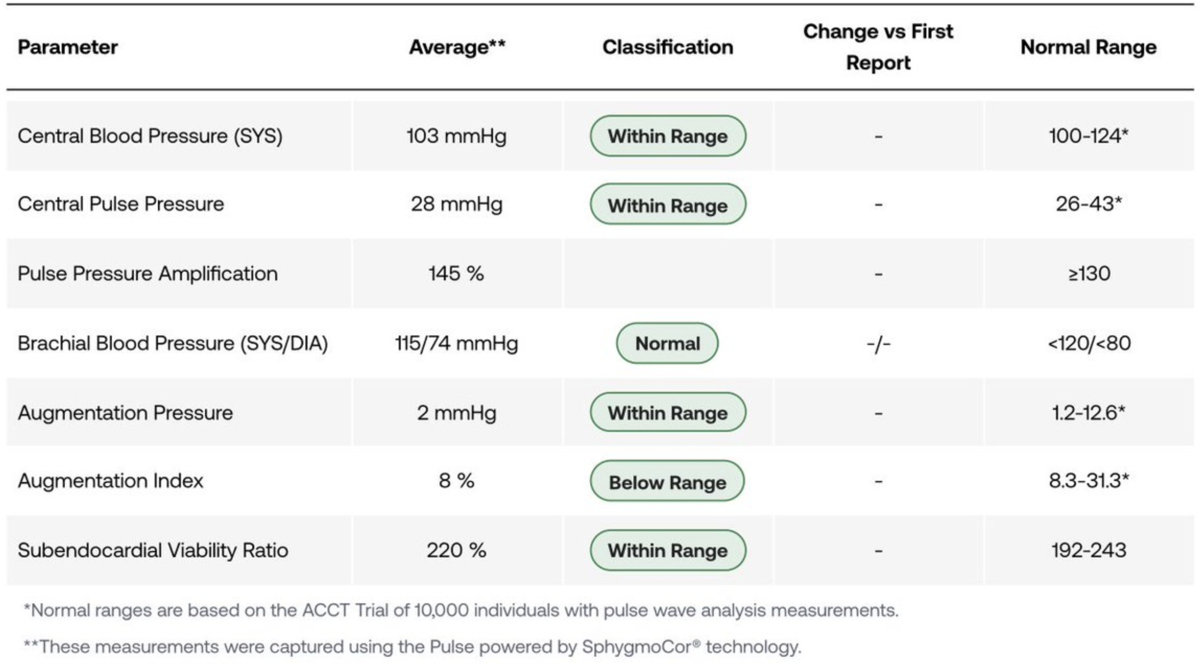Click the 145 % average value
Screen dimensions: 1200x664
(457, 273)
